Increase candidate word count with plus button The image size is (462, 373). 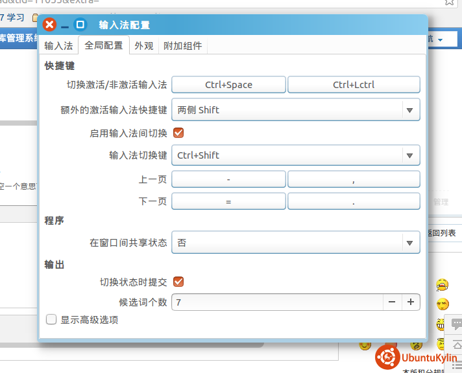coord(411,302)
